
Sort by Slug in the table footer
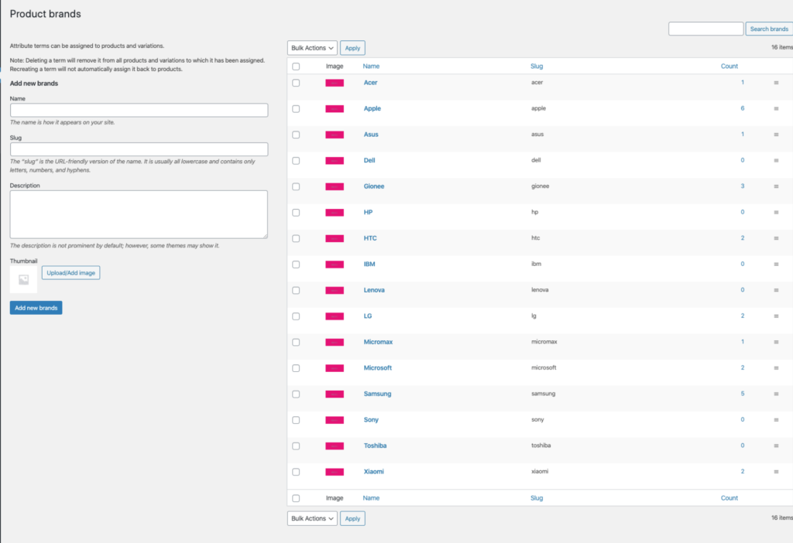coord(537,498)
